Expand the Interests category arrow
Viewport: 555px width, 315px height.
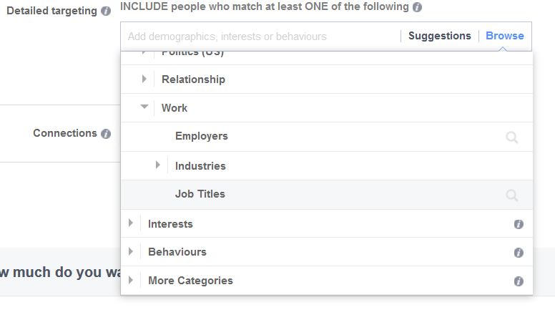click(131, 223)
